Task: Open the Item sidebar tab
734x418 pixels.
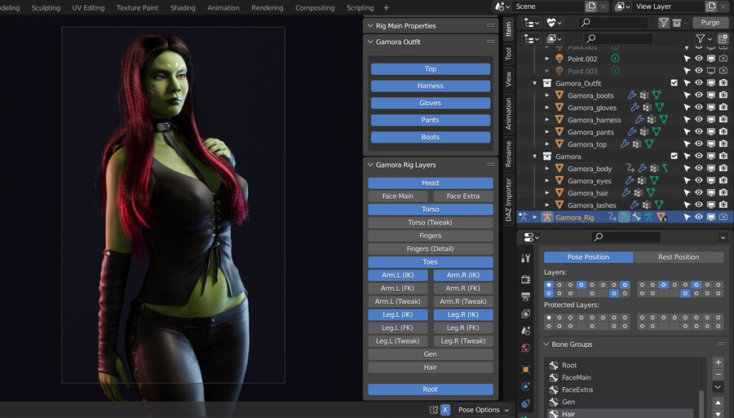Action: pos(508,29)
